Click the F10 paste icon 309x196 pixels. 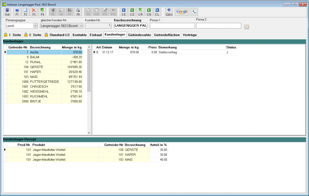click(97, 12)
